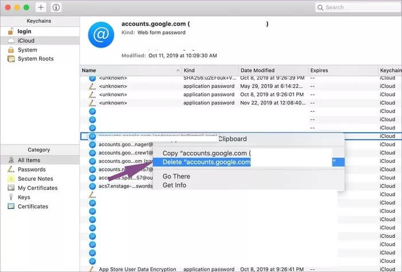The height and width of the screenshot is (272, 402).
Task: Select the accounts.goo...crew1@ row
Action: click(126, 153)
